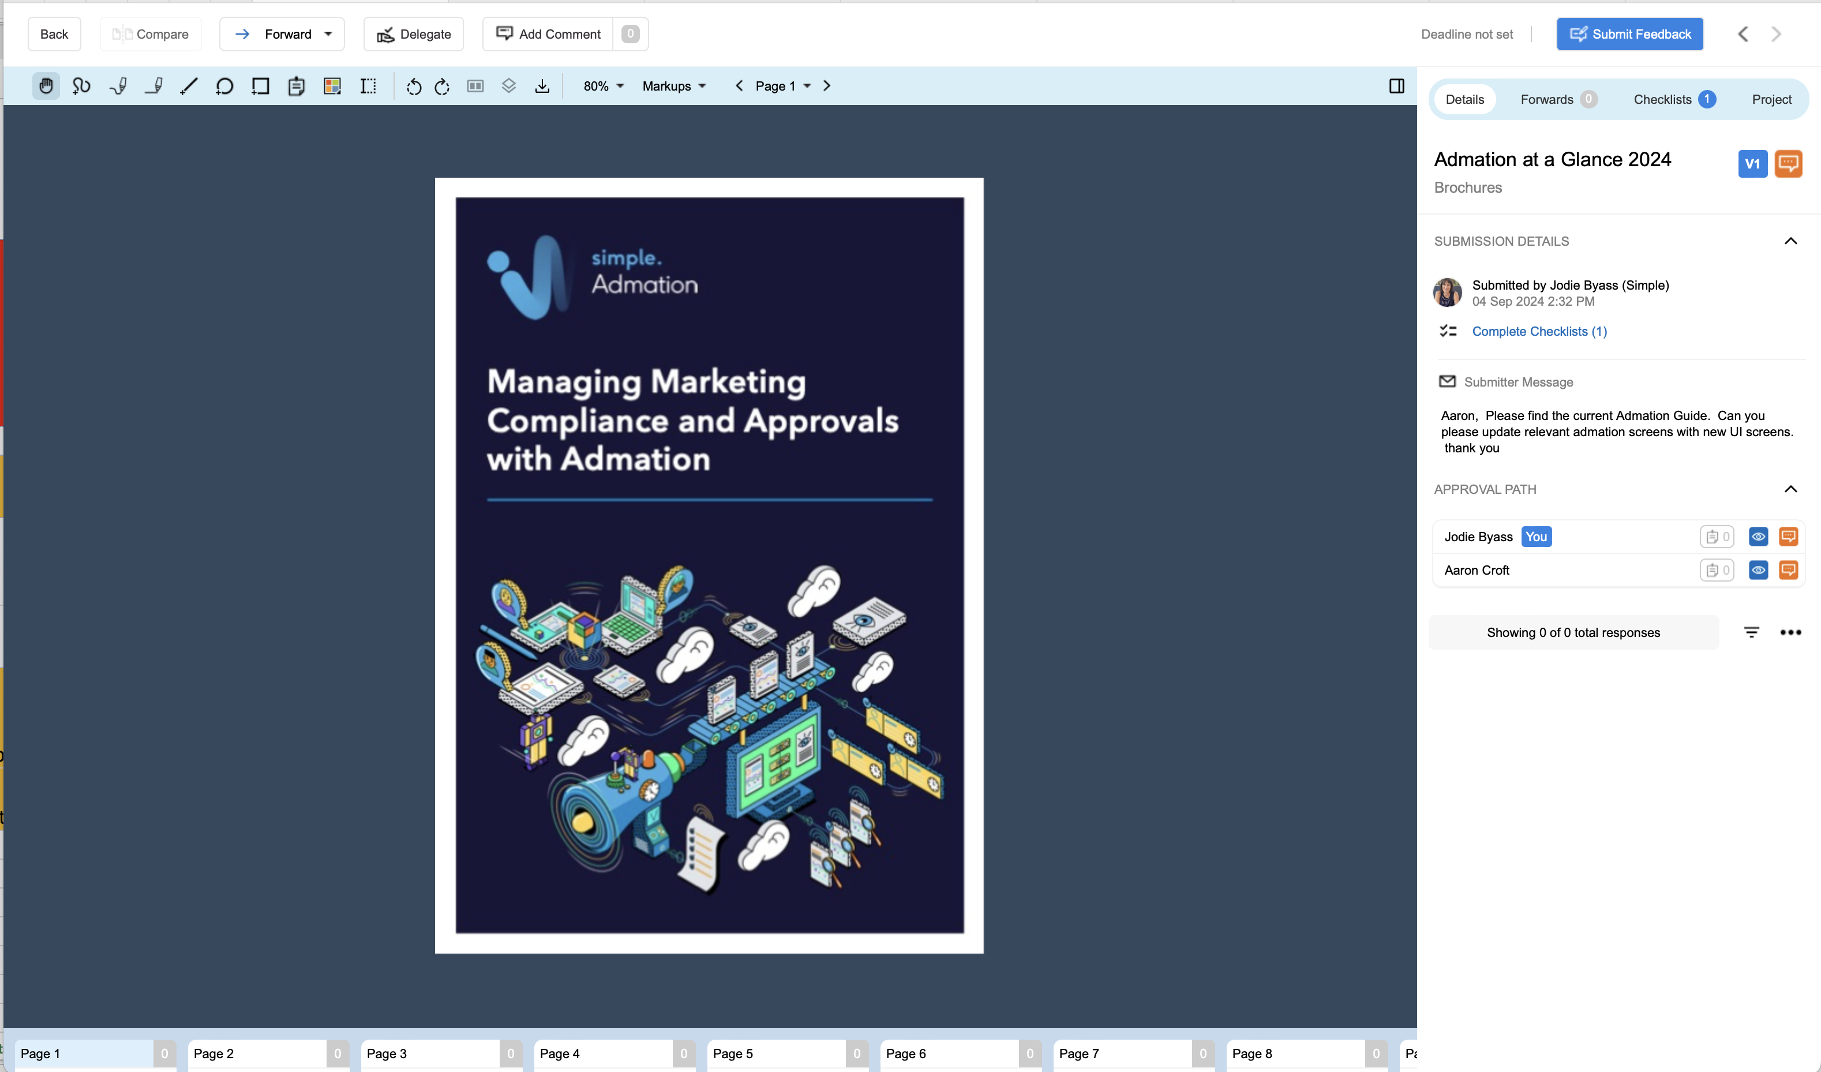Click the orange comment icon beside title
The height and width of the screenshot is (1072, 1821).
tap(1789, 164)
